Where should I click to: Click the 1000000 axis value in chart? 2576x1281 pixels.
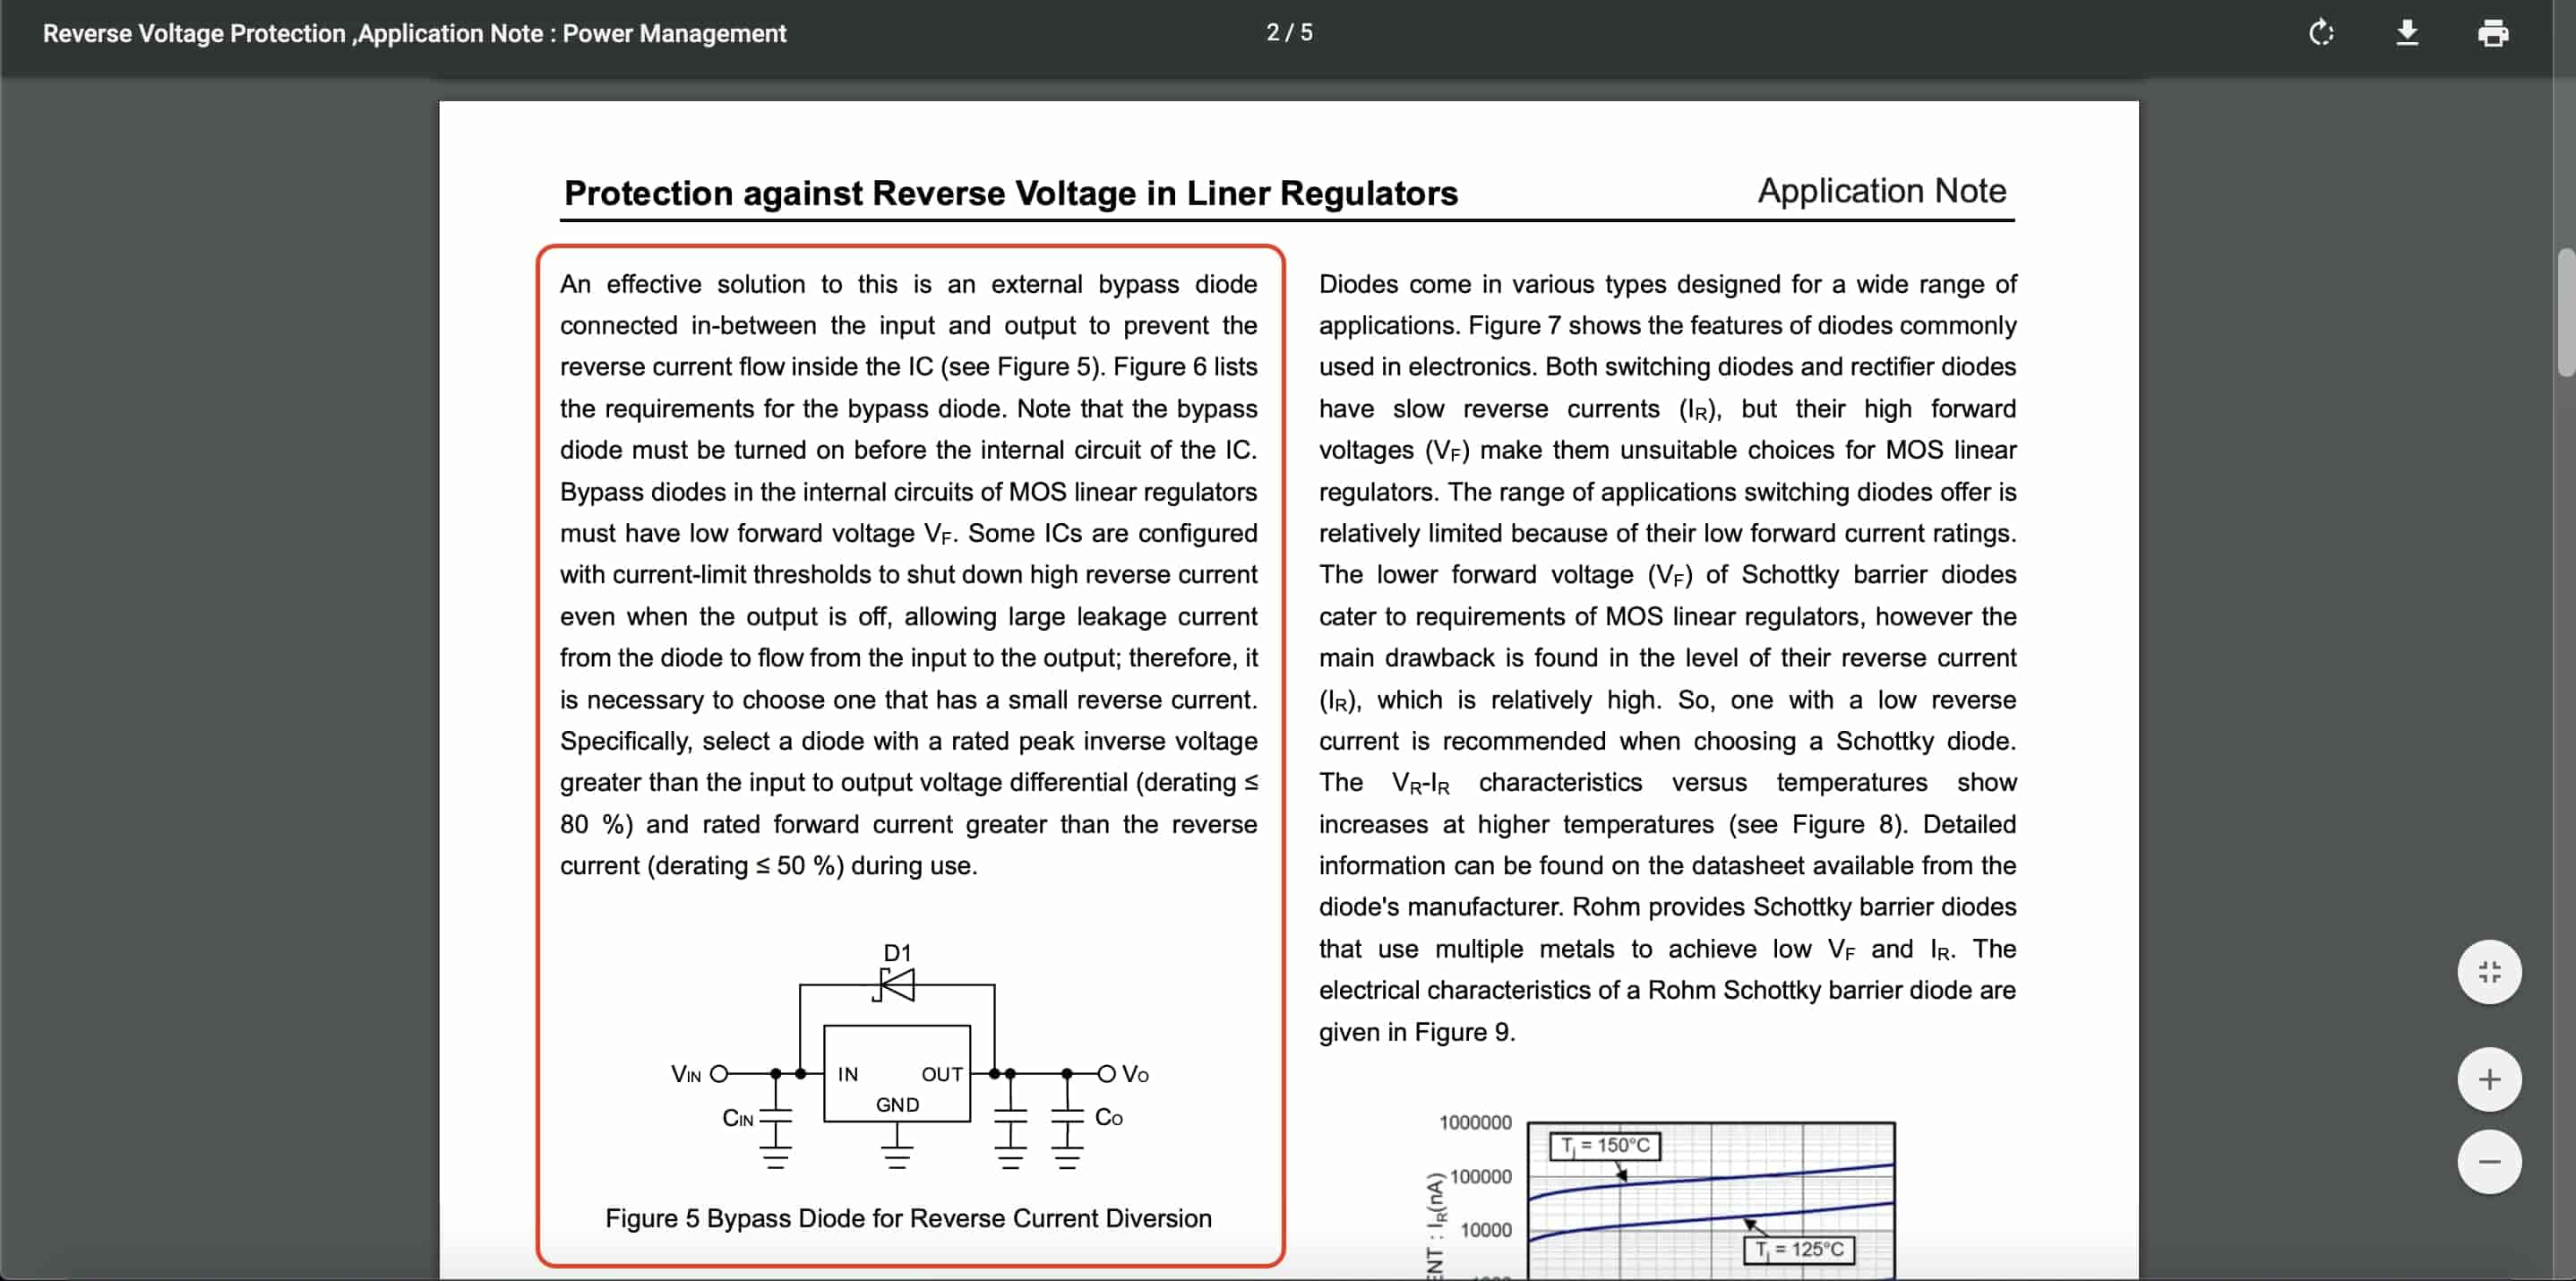(1475, 1122)
